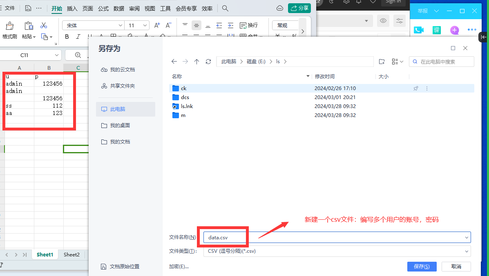This screenshot has height=276, width=489.
Task: Open the file type CSV dropdown
Action: click(x=467, y=251)
